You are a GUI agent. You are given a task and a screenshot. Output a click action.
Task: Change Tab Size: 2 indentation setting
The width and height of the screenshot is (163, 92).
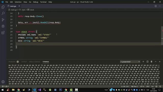(x=134, y=86)
